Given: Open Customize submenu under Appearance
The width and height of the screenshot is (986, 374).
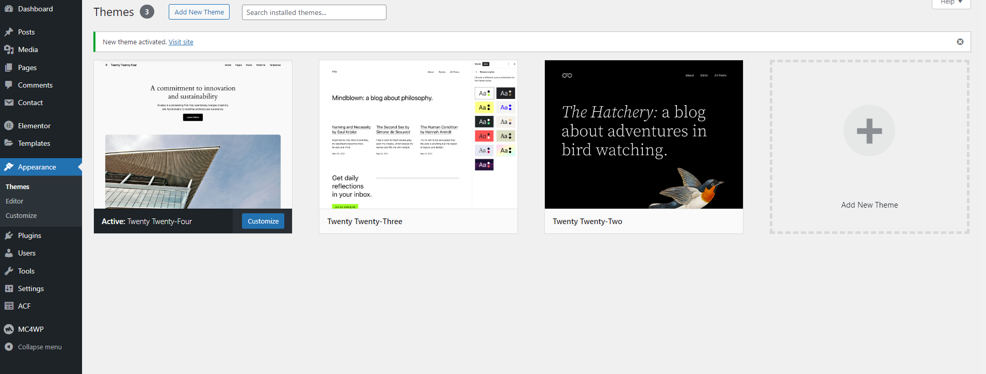Looking at the screenshot, I should 21,215.
